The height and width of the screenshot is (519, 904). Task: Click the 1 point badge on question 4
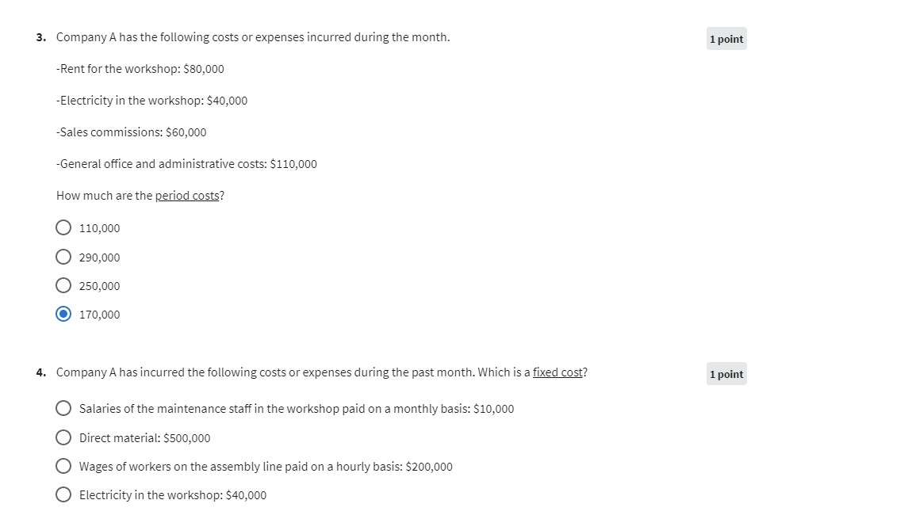click(726, 373)
